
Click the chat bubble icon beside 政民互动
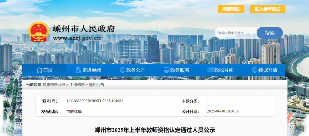tap(210, 70)
